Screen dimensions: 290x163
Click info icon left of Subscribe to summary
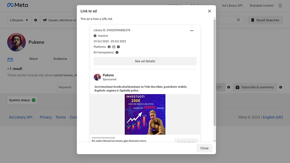[x=229, y=87]
